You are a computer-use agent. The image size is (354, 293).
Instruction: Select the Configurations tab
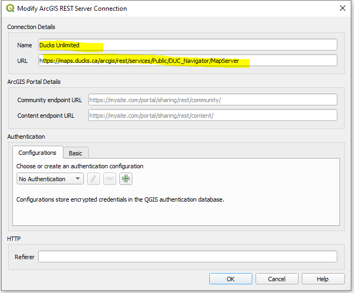pos(38,153)
